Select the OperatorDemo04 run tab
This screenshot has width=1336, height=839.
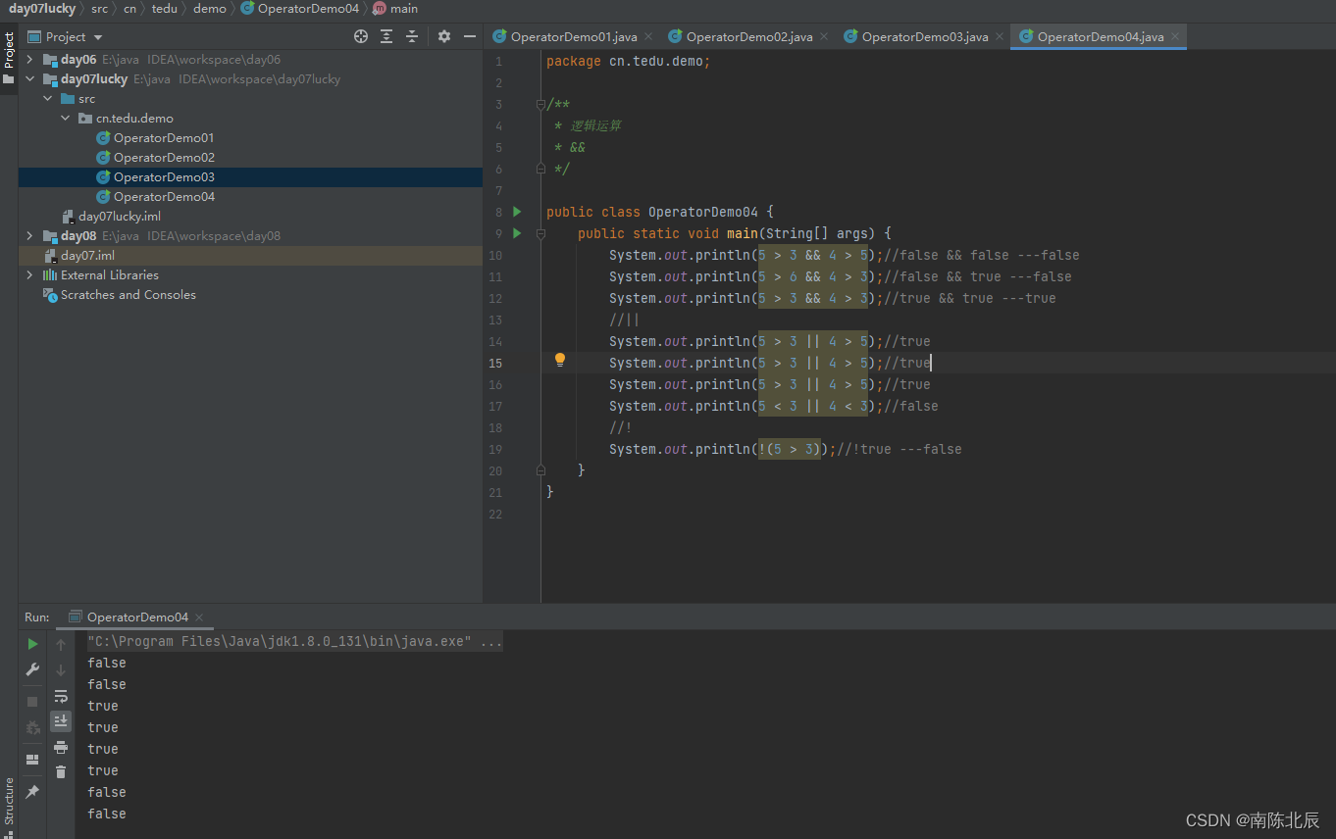coord(137,617)
